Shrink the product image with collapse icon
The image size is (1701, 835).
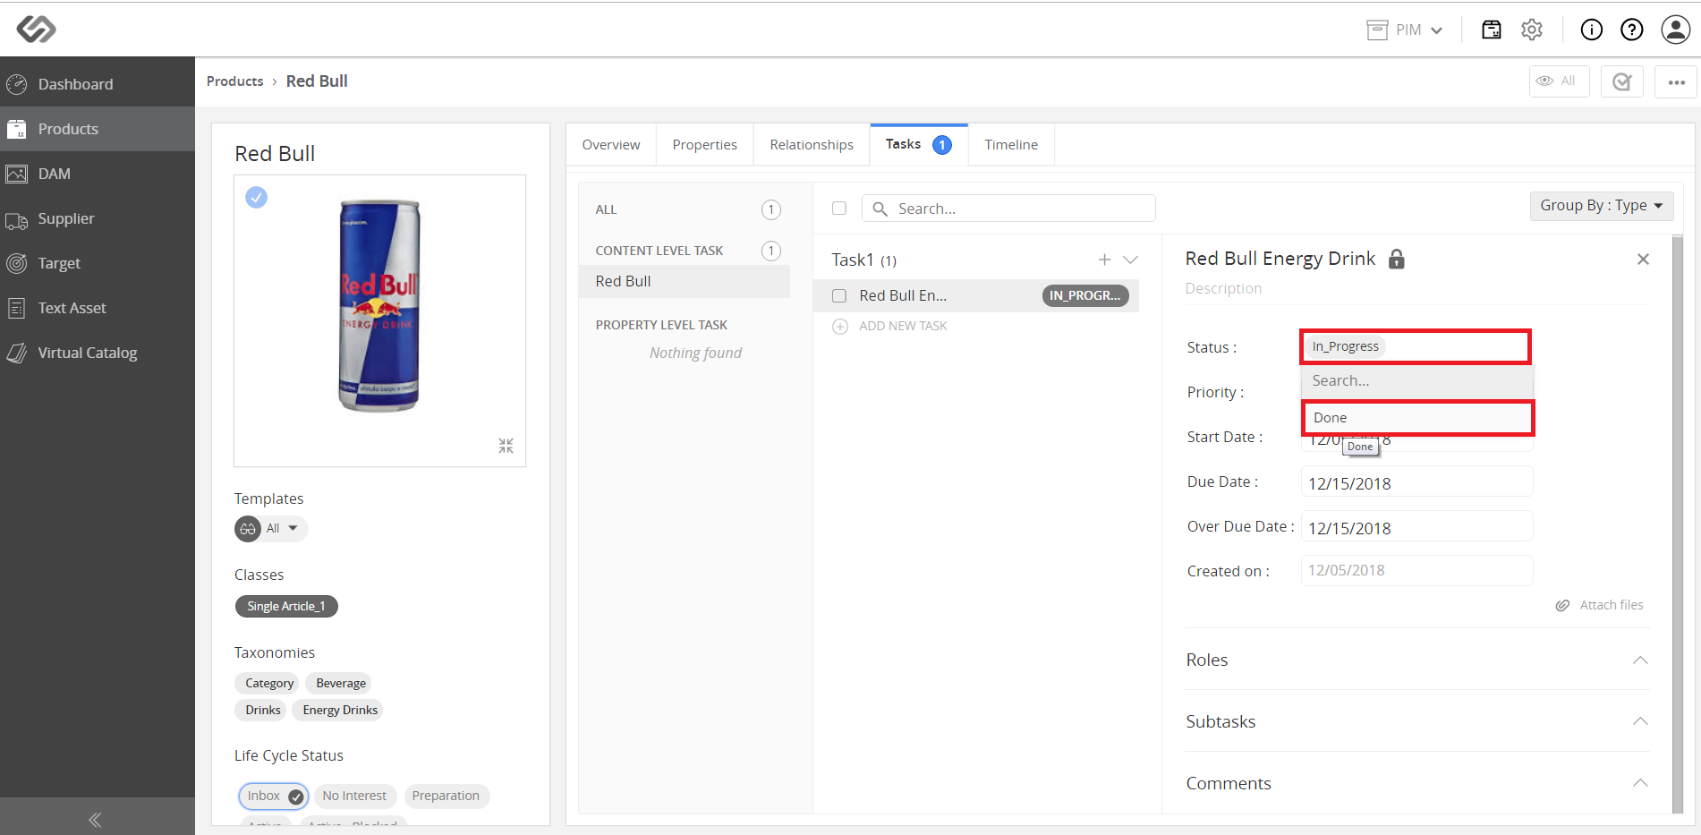tap(506, 446)
